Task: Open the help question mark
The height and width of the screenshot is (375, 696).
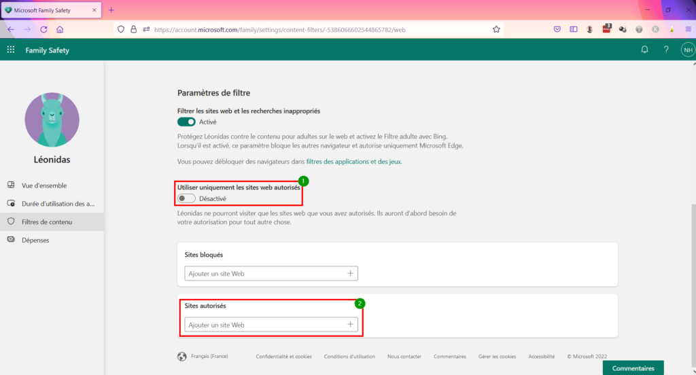Action: pyautogui.click(x=666, y=50)
